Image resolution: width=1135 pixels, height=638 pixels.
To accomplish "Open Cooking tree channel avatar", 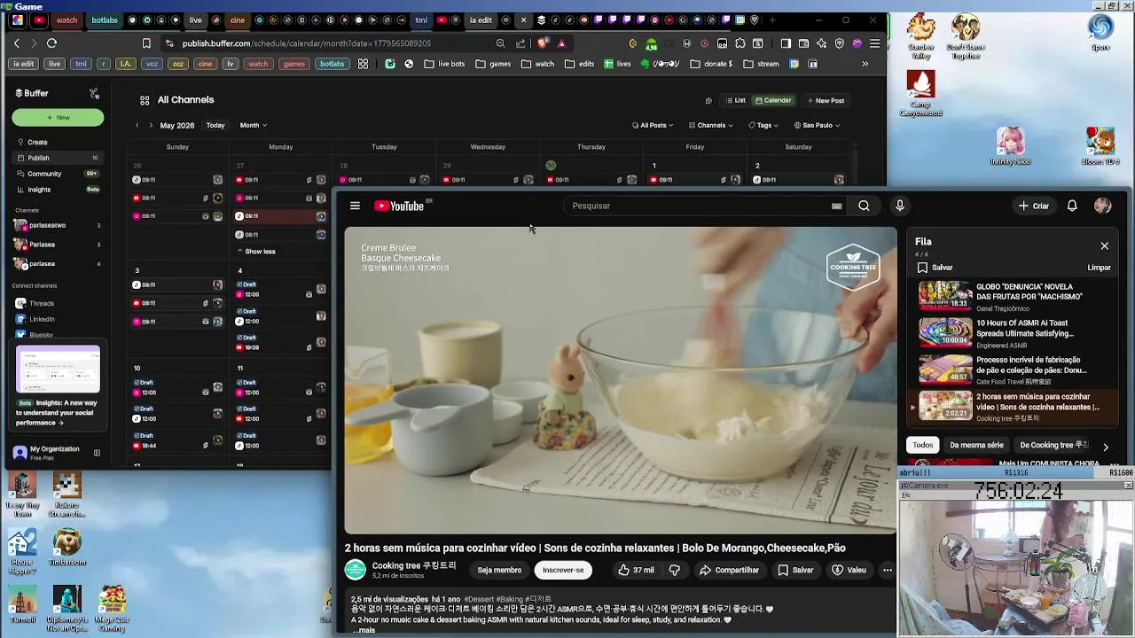I will coord(355,570).
